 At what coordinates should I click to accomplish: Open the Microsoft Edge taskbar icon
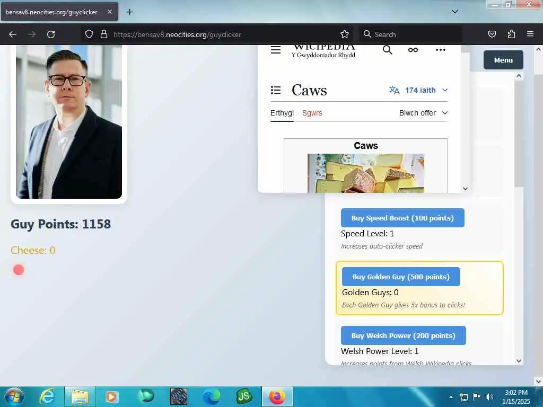pos(211,396)
